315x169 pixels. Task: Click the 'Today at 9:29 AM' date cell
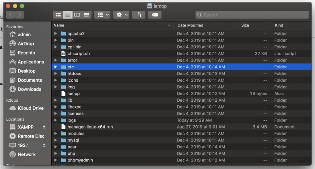(x=194, y=120)
